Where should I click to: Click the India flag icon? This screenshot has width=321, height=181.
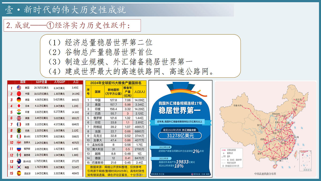(19, 112)
